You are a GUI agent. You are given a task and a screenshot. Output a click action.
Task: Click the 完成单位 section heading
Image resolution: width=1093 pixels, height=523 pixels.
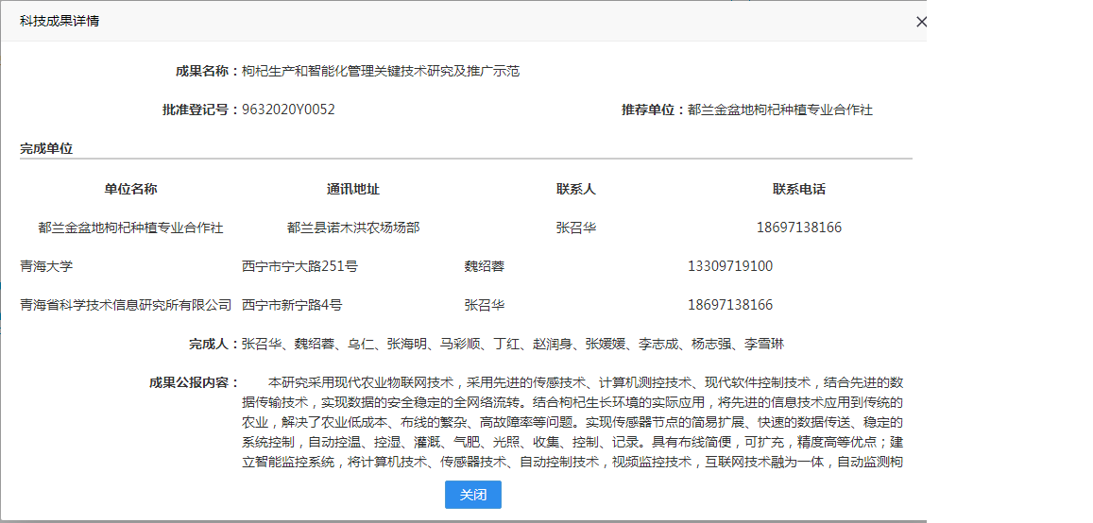click(x=46, y=148)
